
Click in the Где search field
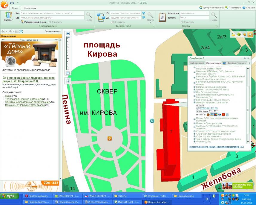click(52, 18)
